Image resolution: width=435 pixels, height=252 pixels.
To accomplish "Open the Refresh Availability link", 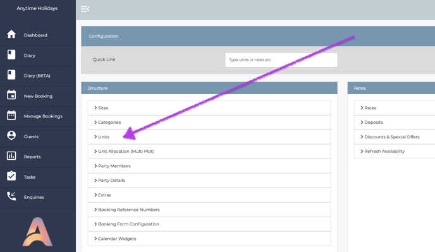I will pos(384,152).
